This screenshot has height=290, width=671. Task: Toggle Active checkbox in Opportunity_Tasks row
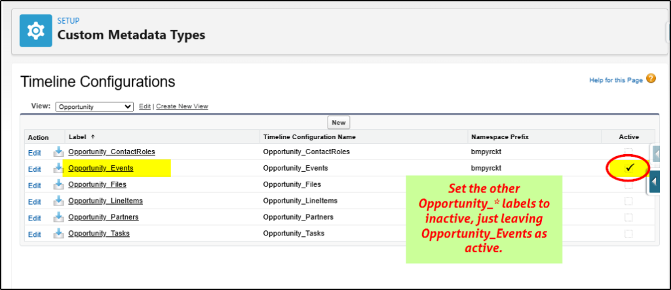628,234
